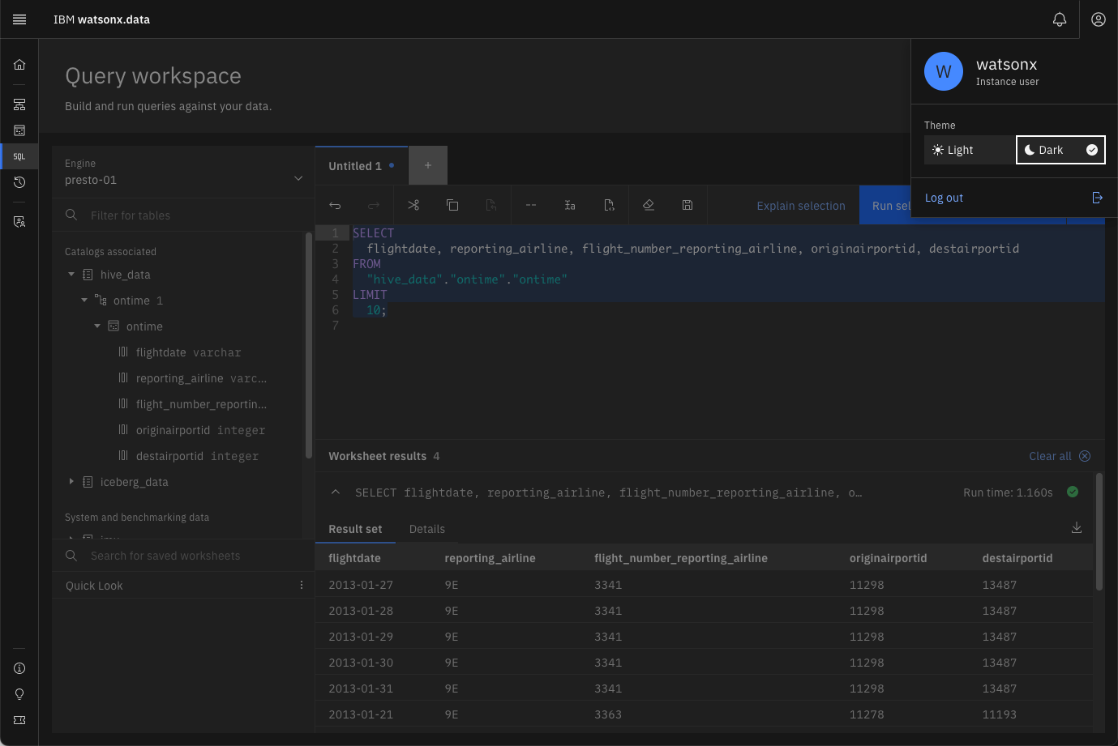Collapse the ontime schema node
The width and height of the screenshot is (1118, 746).
pos(84,301)
